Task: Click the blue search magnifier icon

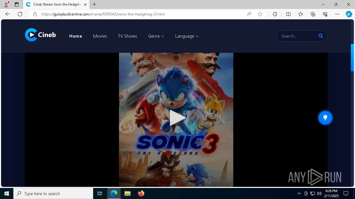Action: (x=321, y=36)
